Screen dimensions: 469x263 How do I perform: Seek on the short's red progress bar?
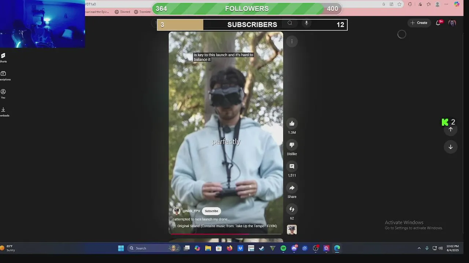226,234
